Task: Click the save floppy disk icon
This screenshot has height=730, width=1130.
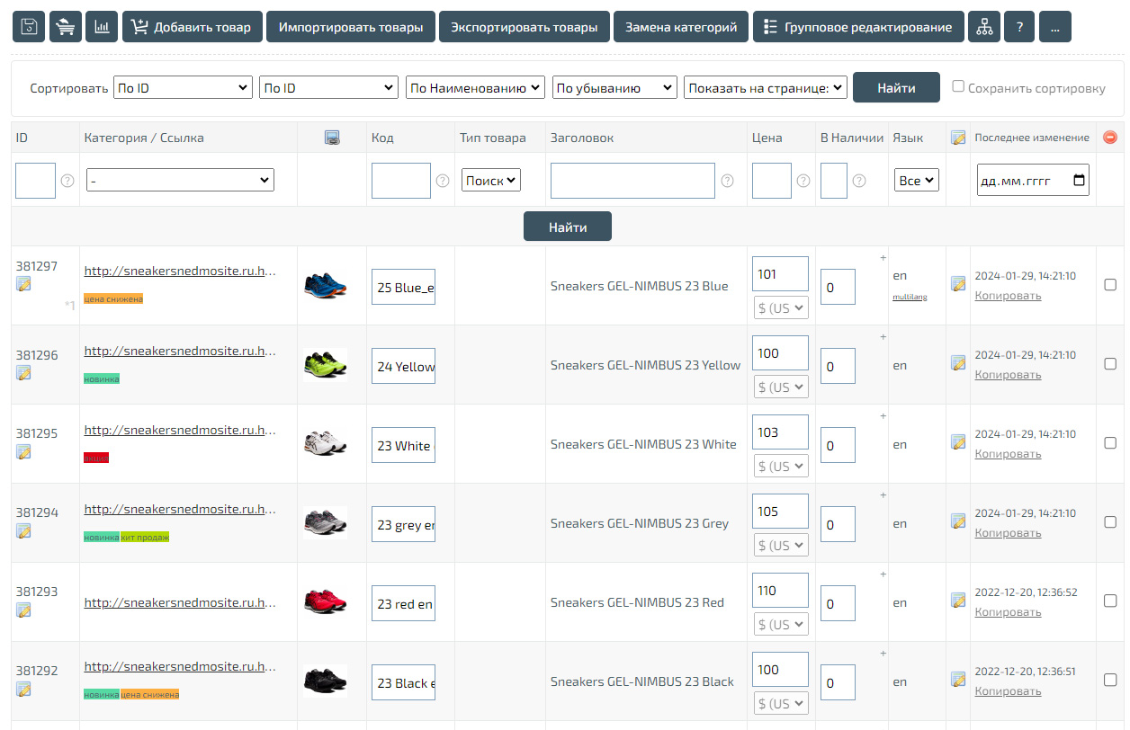Action: point(29,27)
